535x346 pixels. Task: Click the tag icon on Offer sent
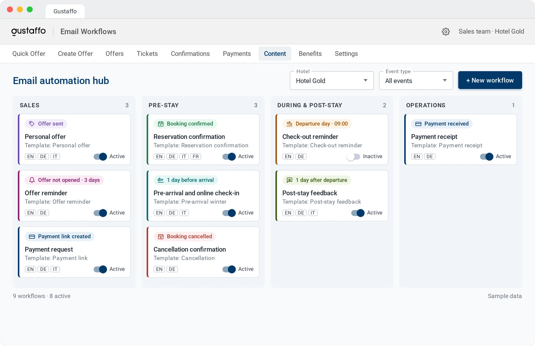32,124
